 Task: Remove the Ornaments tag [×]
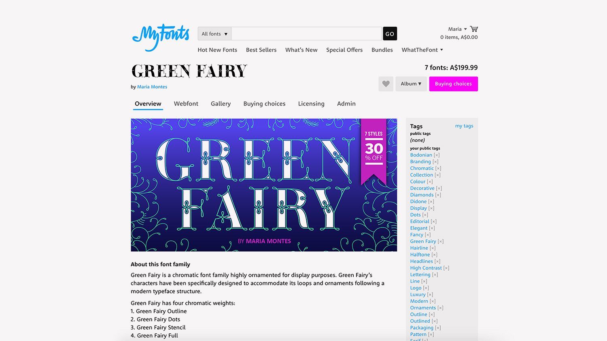coord(441,308)
